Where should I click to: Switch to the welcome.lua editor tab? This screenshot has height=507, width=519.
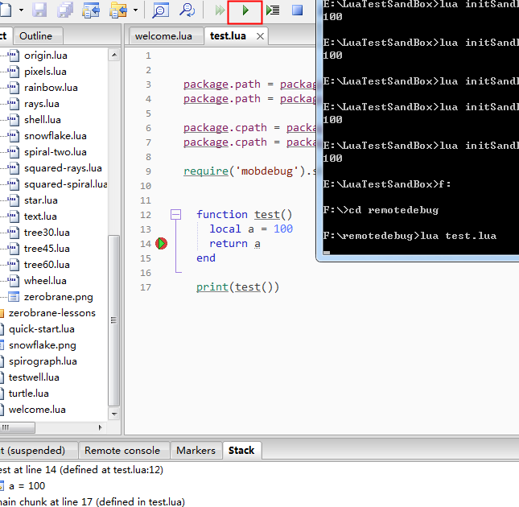click(163, 35)
